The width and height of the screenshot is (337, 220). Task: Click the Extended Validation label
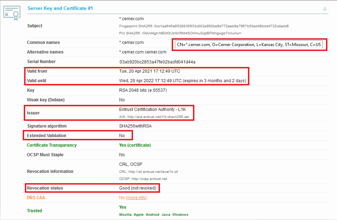46,136
